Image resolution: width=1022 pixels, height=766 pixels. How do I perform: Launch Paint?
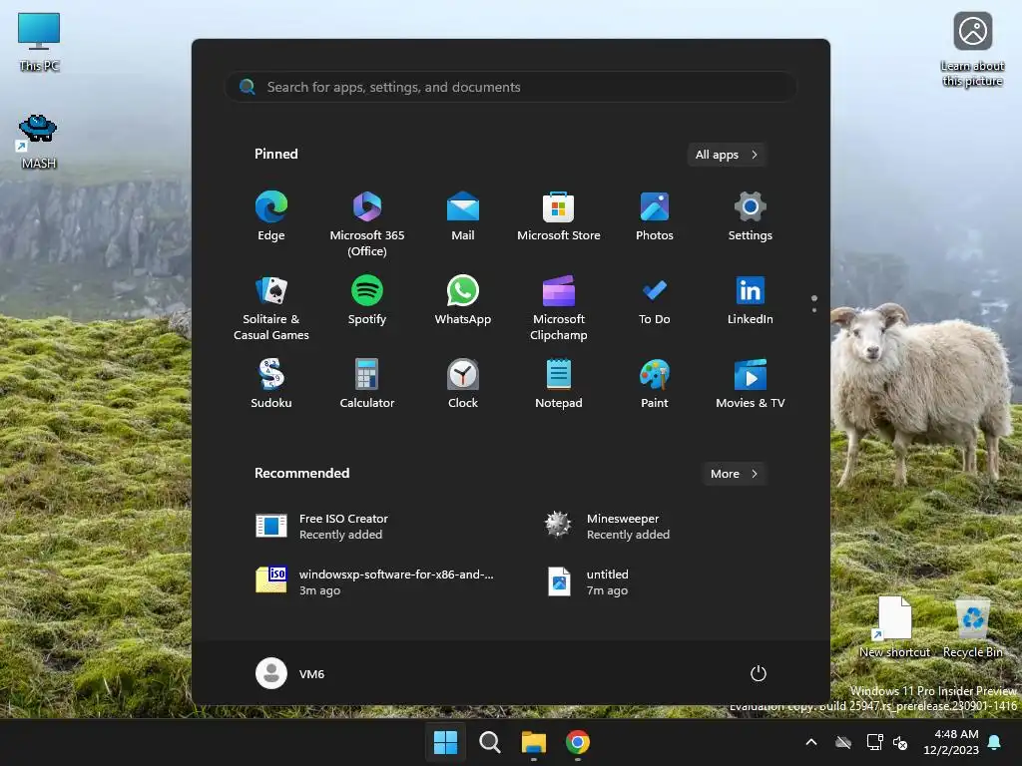[x=655, y=384]
